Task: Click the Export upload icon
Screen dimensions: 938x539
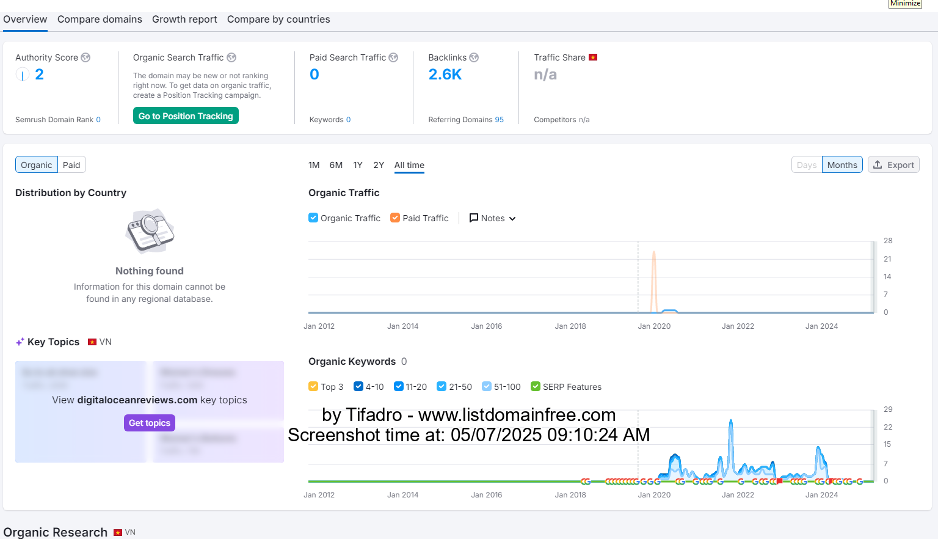Action: tap(878, 165)
